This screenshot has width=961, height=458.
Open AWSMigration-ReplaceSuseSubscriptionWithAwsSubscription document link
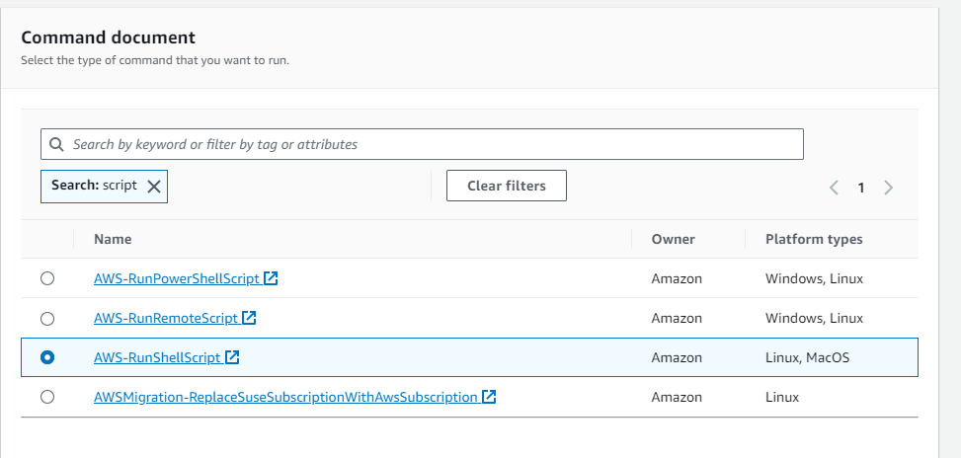click(x=285, y=397)
